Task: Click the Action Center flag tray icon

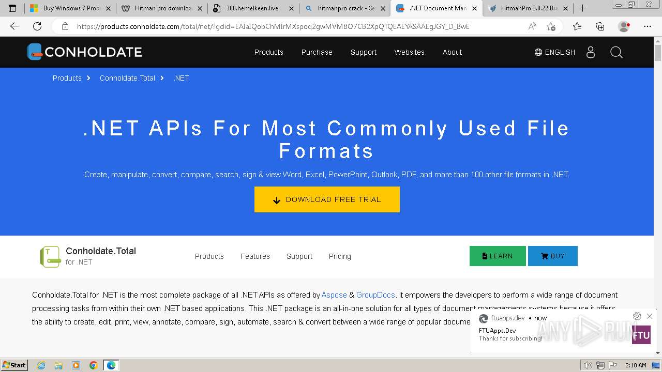Action: (613, 365)
